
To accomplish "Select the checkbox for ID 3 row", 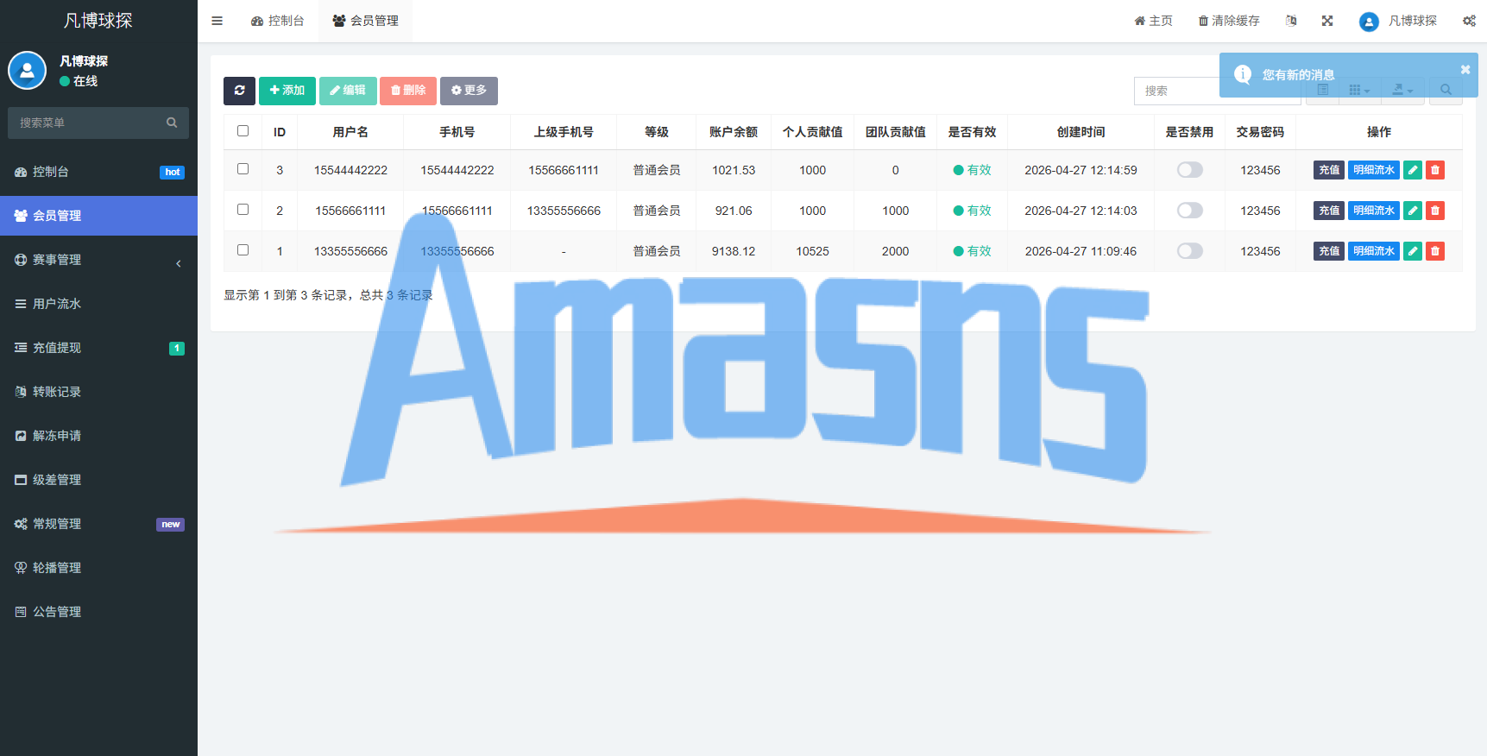I will (243, 169).
